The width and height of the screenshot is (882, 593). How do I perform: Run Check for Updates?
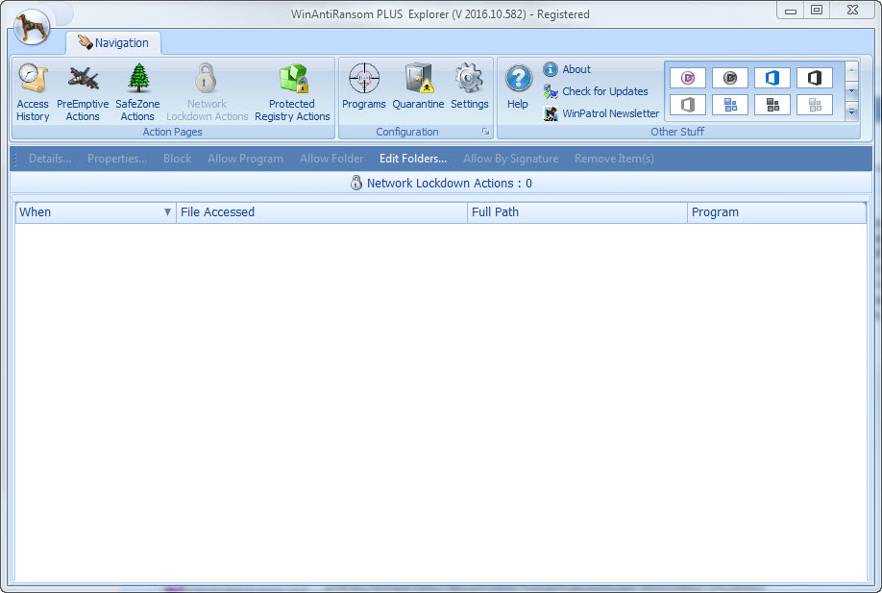tap(596, 91)
